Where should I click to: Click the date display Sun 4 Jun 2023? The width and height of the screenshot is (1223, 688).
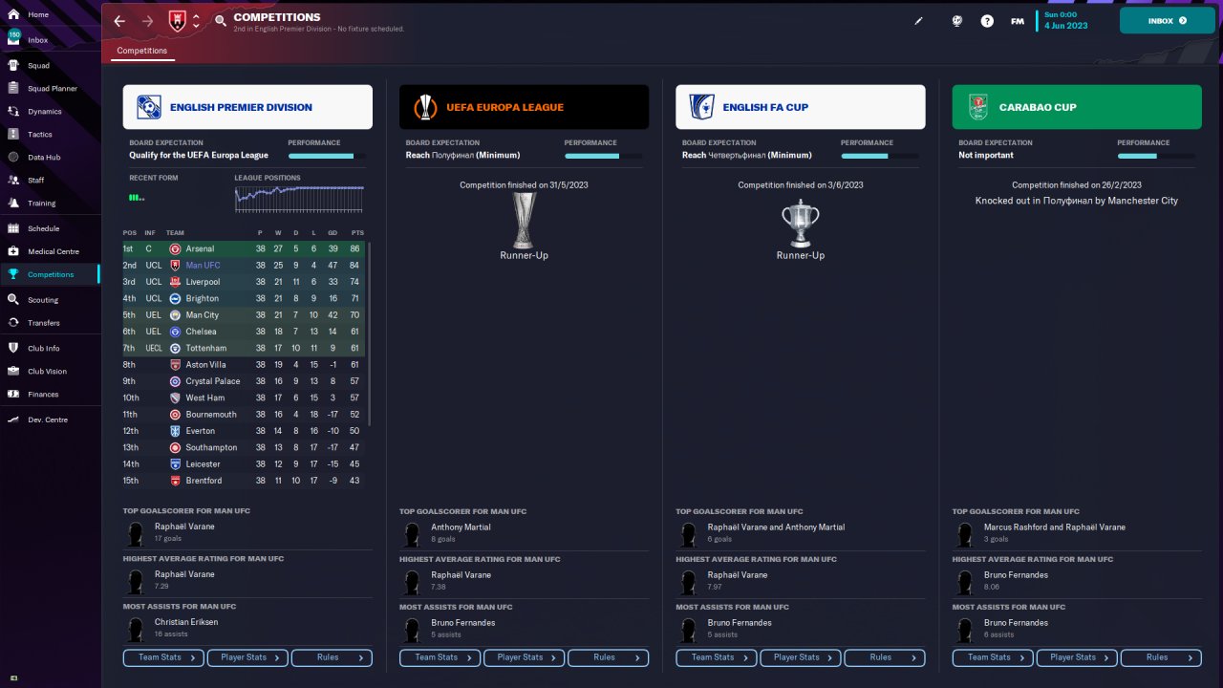[1064, 20]
